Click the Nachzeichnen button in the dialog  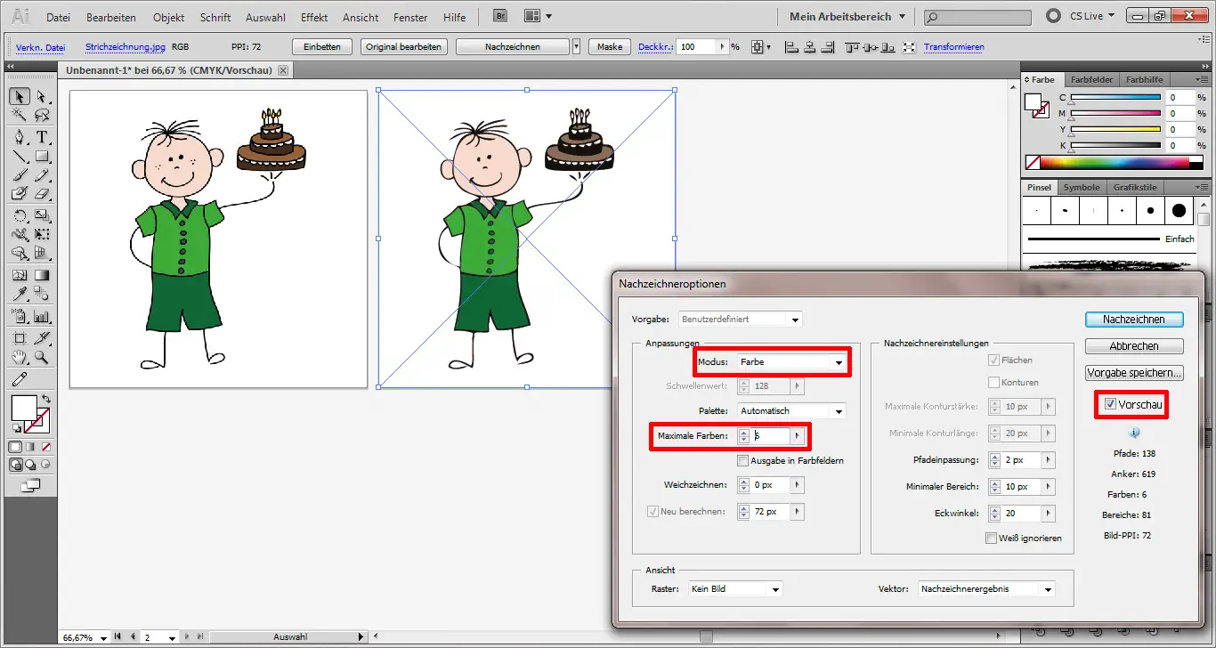coord(1134,319)
